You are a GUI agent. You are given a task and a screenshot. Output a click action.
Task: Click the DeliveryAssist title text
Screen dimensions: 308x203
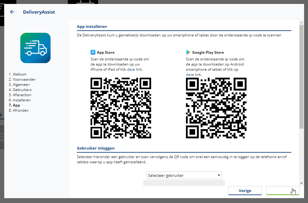[39, 12]
